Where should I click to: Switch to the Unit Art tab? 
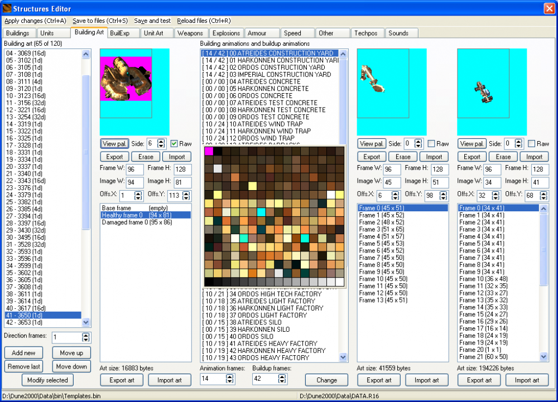coord(153,33)
